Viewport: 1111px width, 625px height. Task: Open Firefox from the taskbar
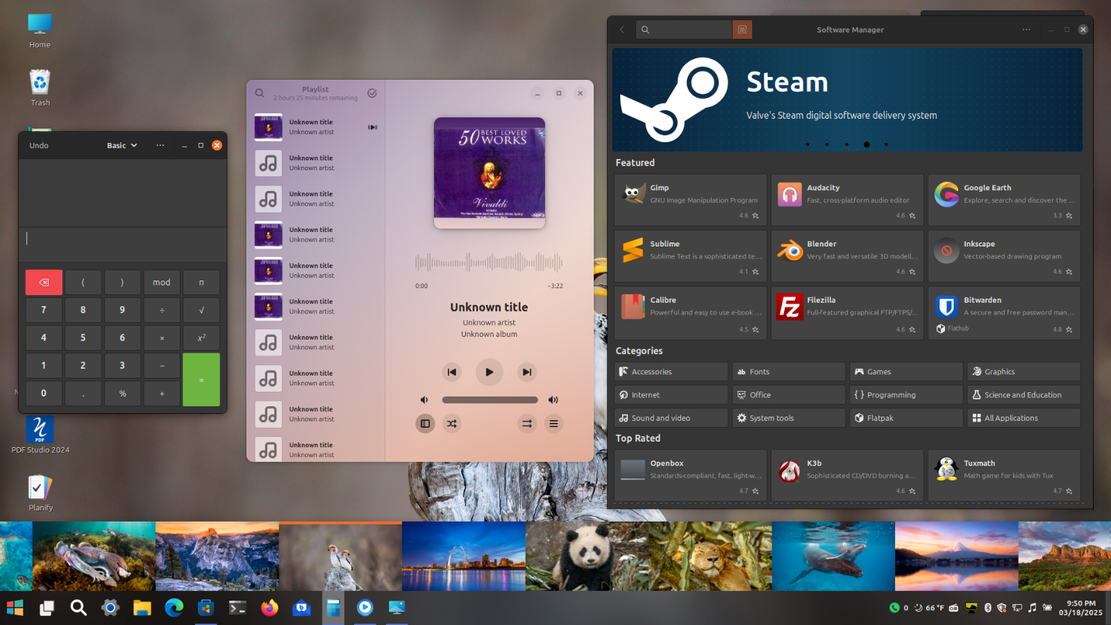[x=269, y=608]
